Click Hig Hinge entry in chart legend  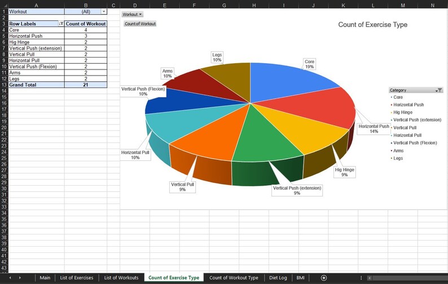coord(402,112)
